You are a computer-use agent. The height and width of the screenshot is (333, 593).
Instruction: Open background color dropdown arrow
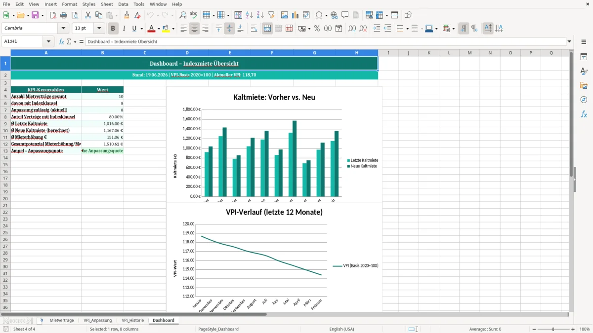[173, 29]
